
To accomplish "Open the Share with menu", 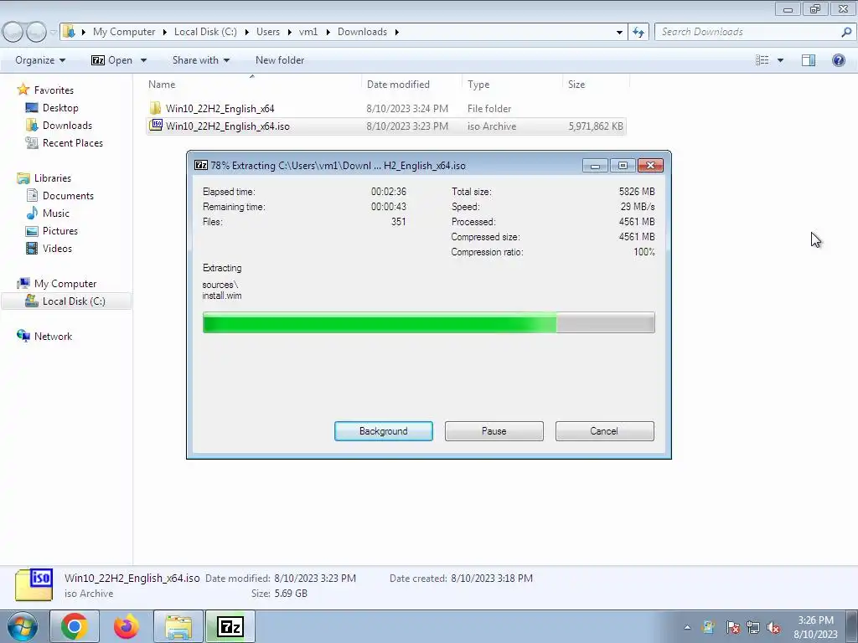I will (x=201, y=60).
